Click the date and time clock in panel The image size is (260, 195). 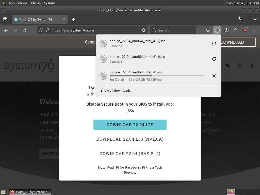[243, 3]
